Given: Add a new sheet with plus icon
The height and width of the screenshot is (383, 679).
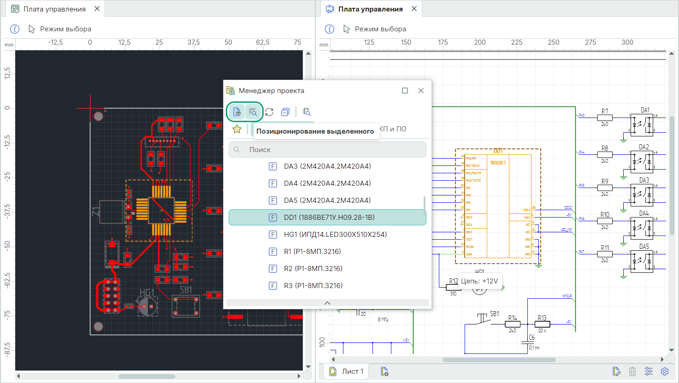Looking at the screenshot, I should (x=384, y=371).
